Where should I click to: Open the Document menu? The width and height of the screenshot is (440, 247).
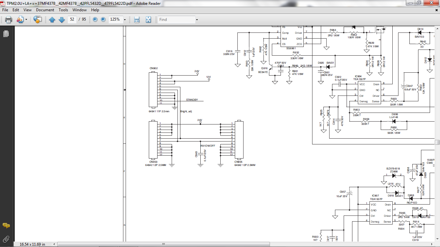(45, 10)
